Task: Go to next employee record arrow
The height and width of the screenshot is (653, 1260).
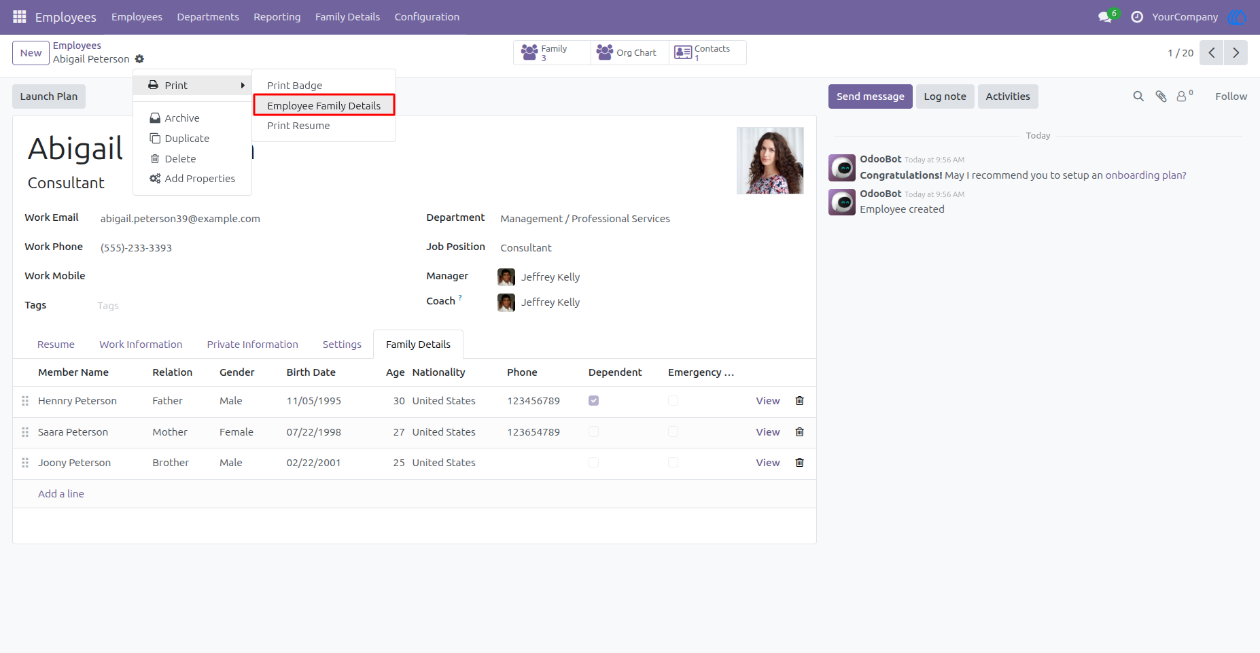Action: point(1236,52)
